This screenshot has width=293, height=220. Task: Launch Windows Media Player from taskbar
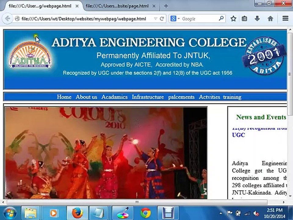(x=53, y=213)
